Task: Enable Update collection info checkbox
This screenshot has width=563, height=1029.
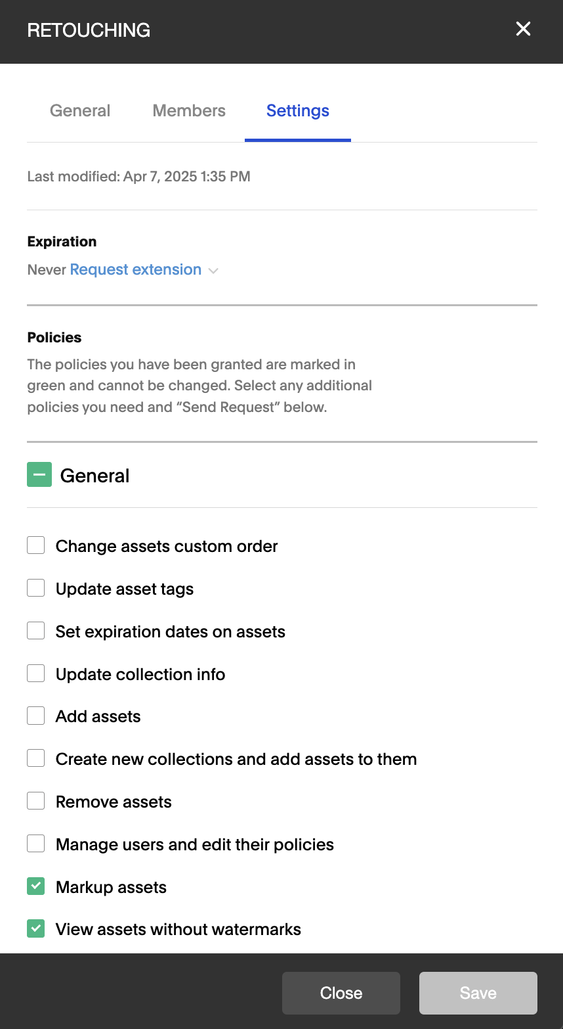Action: [36, 674]
